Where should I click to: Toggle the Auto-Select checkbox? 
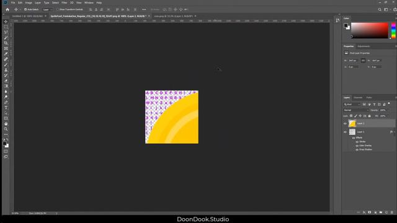click(25, 9)
